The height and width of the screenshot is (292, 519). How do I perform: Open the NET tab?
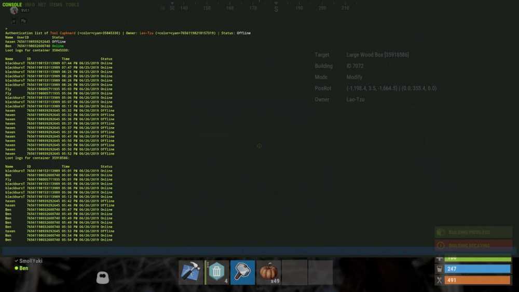tap(43, 5)
